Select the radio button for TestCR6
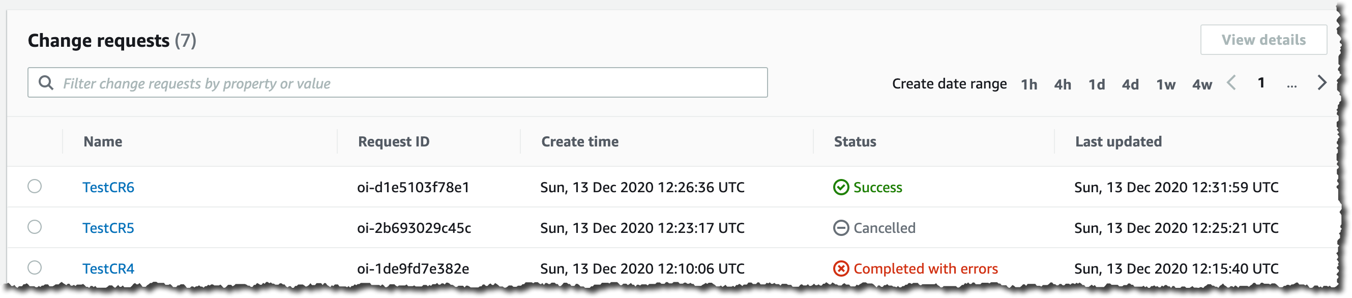This screenshot has width=1352, height=298. click(35, 186)
